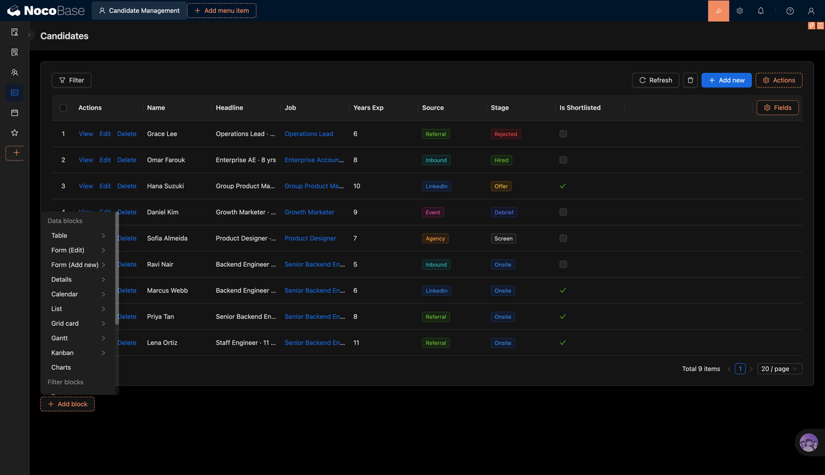Image resolution: width=825 pixels, height=475 pixels.
Task: Open the 20 / page size dropdown
Action: point(780,369)
